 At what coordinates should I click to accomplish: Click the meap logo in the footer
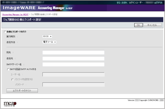10,103
